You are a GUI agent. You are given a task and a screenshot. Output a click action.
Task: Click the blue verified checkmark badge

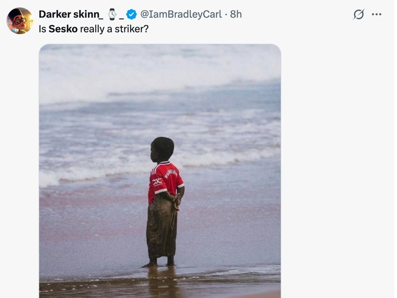coord(132,14)
